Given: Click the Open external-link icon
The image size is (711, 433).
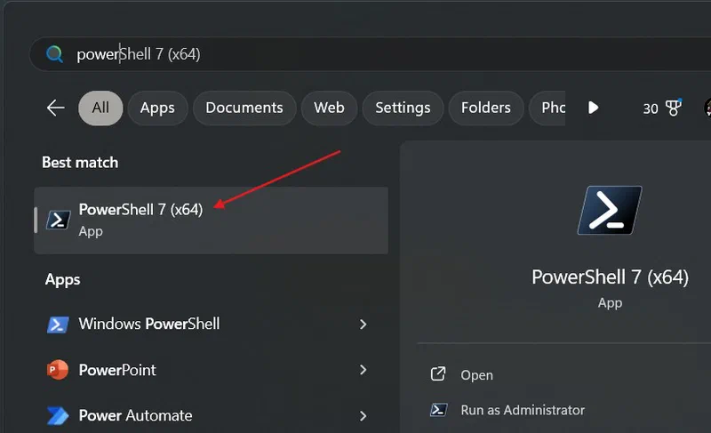Looking at the screenshot, I should pyautogui.click(x=438, y=374).
